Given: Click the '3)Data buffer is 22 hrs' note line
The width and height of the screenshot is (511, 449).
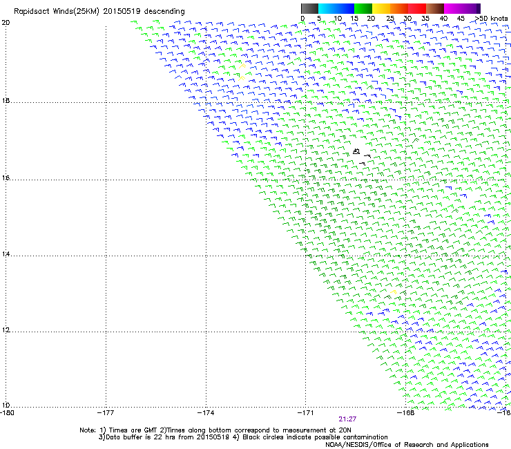Looking at the screenshot, I should pyautogui.click(x=243, y=437).
